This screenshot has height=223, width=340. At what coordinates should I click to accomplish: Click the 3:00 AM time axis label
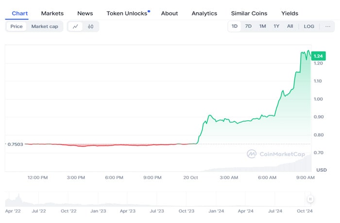point(229,177)
